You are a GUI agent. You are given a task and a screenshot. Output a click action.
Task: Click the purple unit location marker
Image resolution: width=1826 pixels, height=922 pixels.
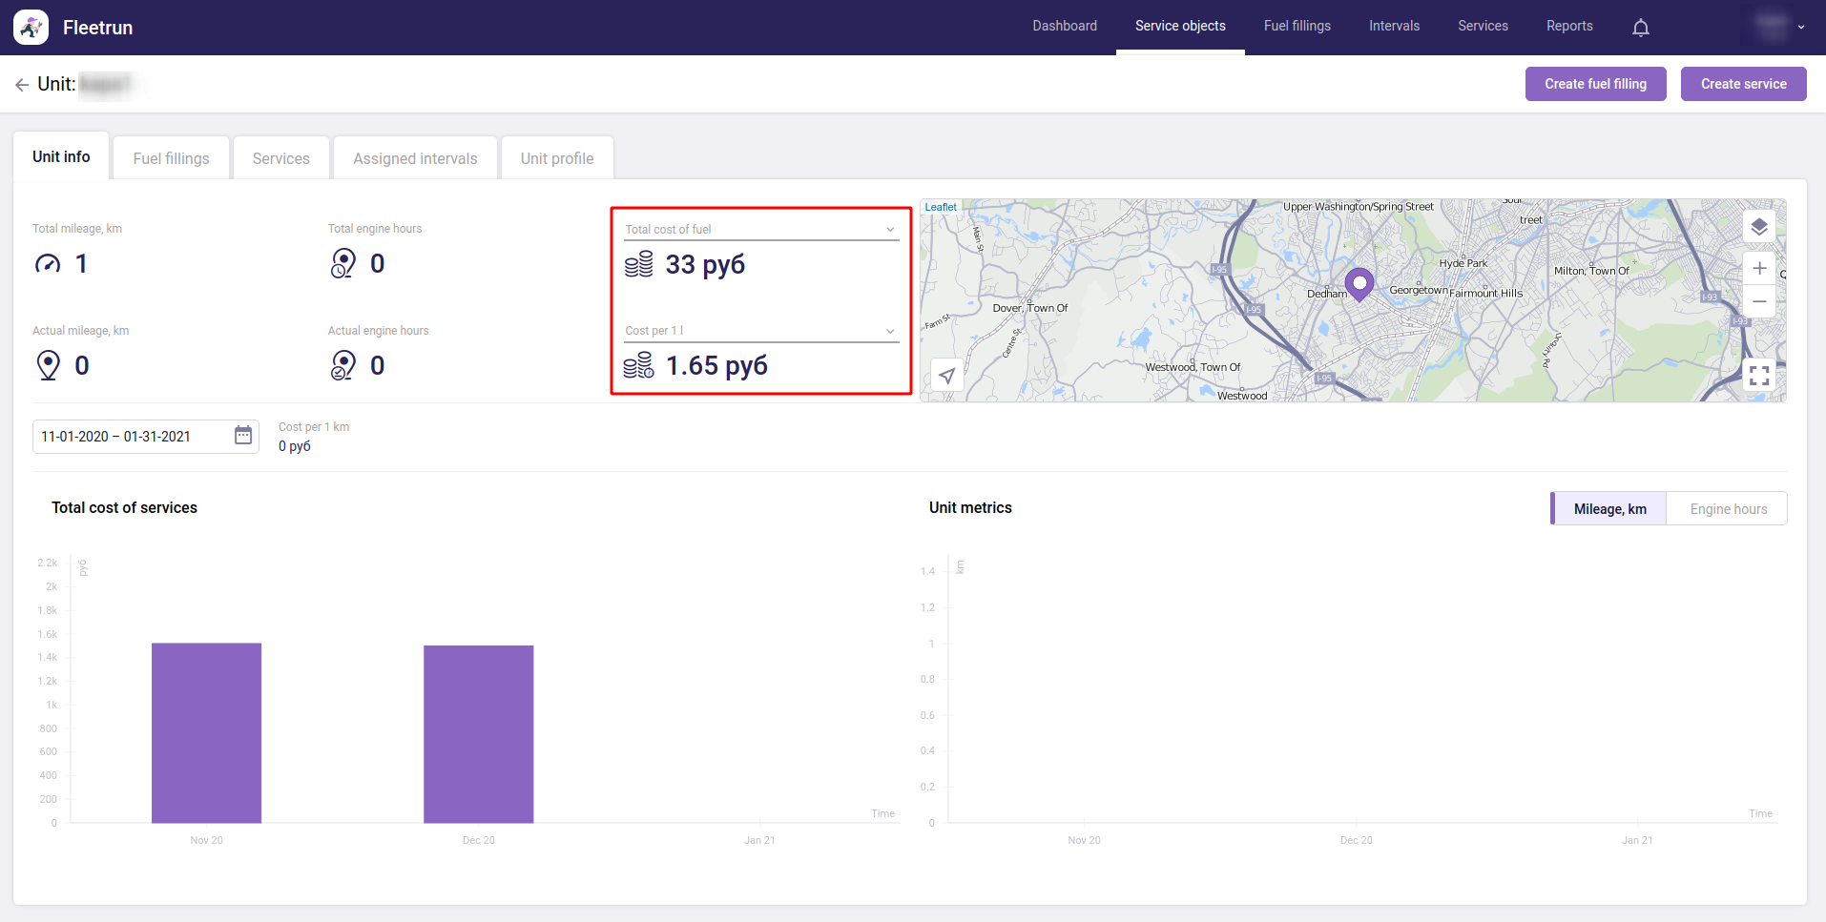[x=1359, y=283]
